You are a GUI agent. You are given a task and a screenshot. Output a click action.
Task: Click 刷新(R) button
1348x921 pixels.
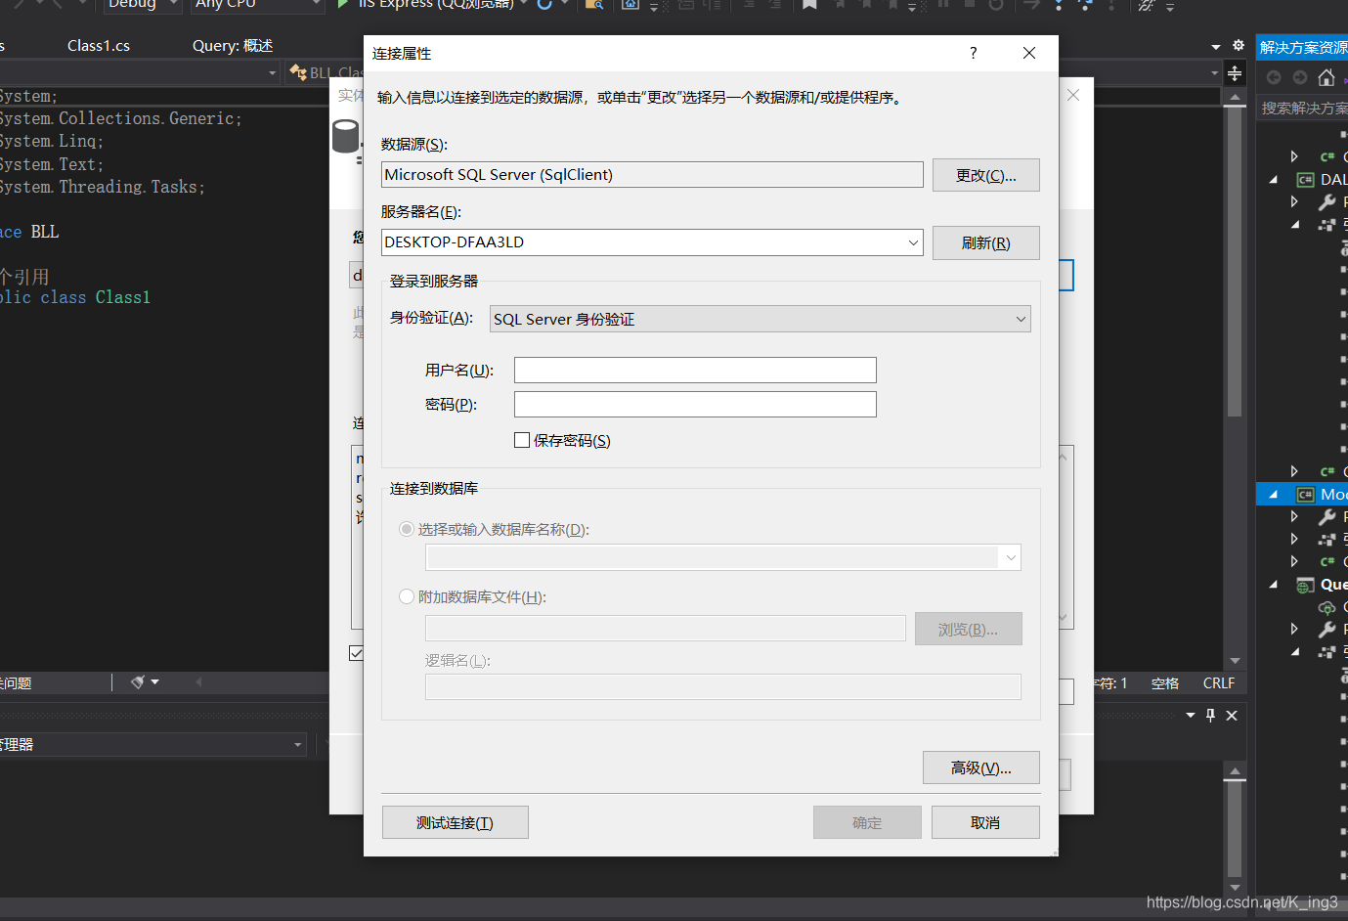point(985,242)
